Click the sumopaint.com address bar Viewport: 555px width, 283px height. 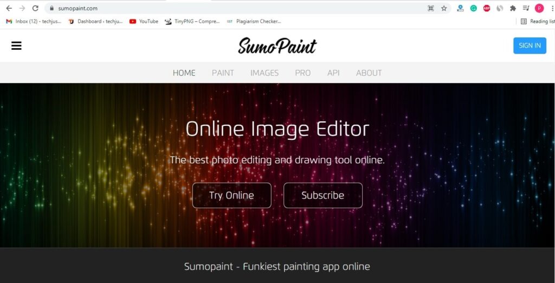(x=234, y=8)
